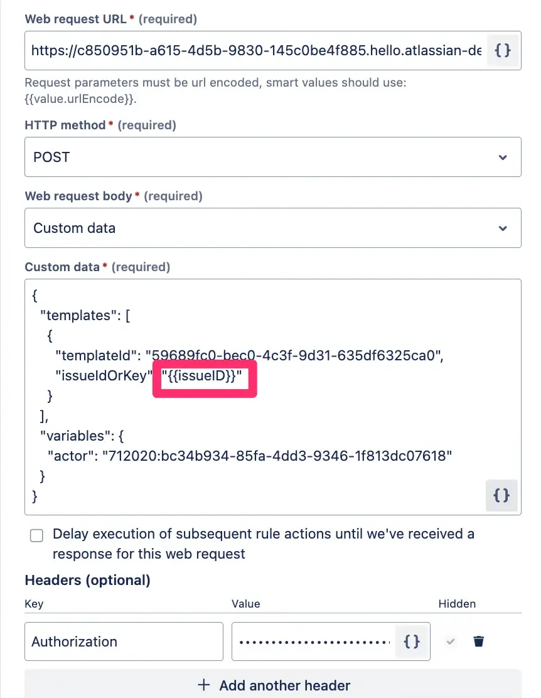
Task: Open the smart value picker in Custom data
Action: coord(501,495)
